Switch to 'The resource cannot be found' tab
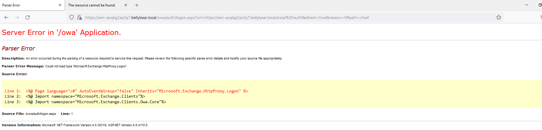The height and width of the screenshot is (130, 542). click(x=92, y=5)
